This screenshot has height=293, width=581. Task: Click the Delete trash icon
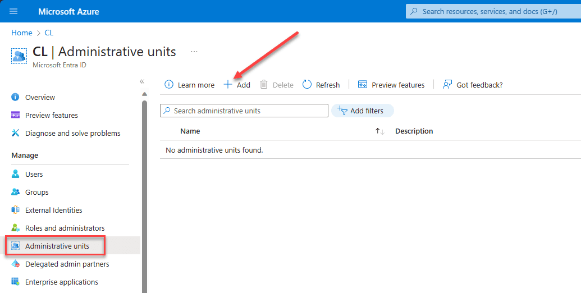[263, 84]
